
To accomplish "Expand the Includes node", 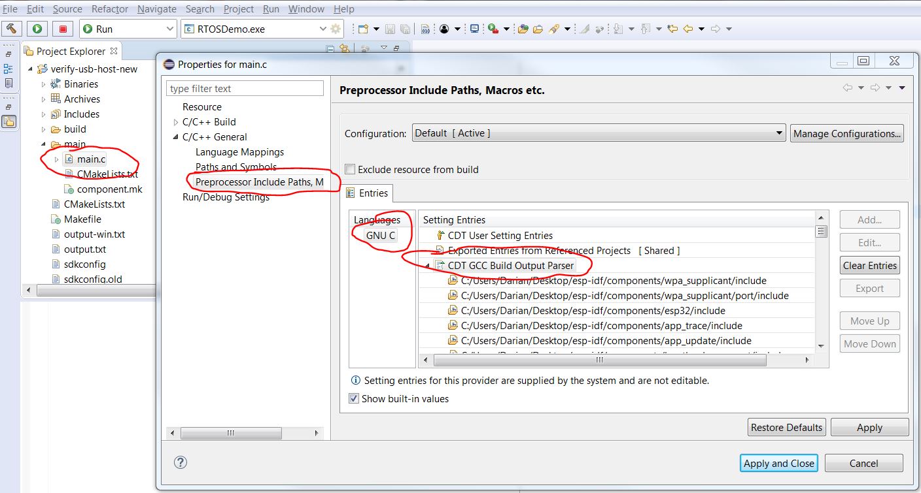I will pos(44,114).
